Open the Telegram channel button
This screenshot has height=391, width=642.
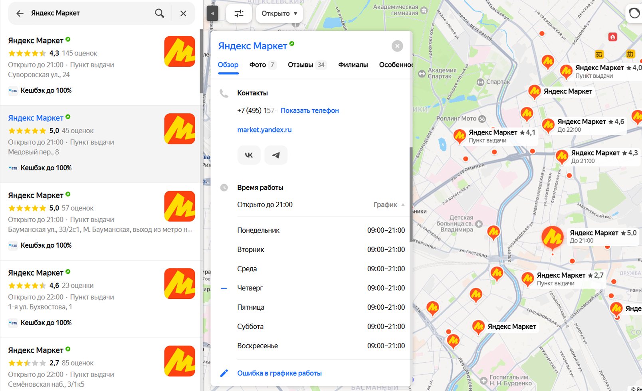276,155
